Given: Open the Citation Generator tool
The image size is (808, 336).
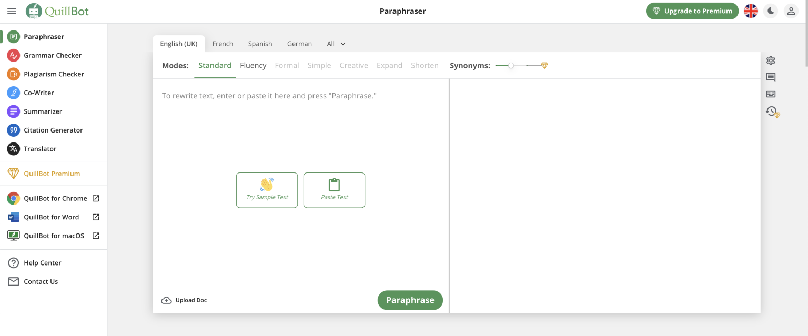Looking at the screenshot, I should [x=53, y=130].
